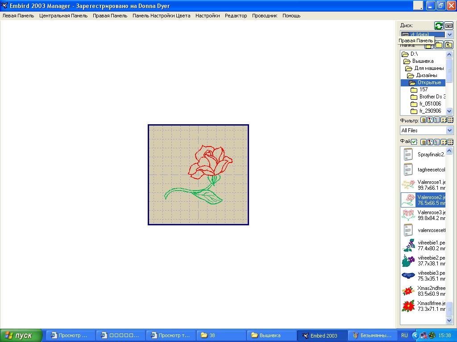Click the four-tile icon in the Файлы row
Screen dimensions: 457x342
pyautogui.click(x=444, y=142)
